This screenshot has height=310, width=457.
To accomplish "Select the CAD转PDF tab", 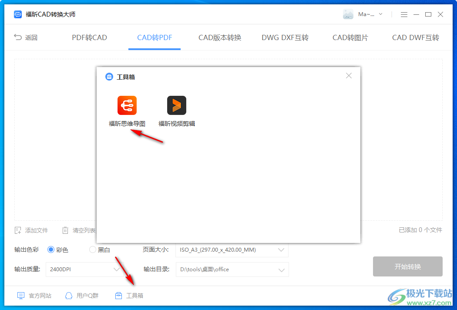I will [155, 37].
